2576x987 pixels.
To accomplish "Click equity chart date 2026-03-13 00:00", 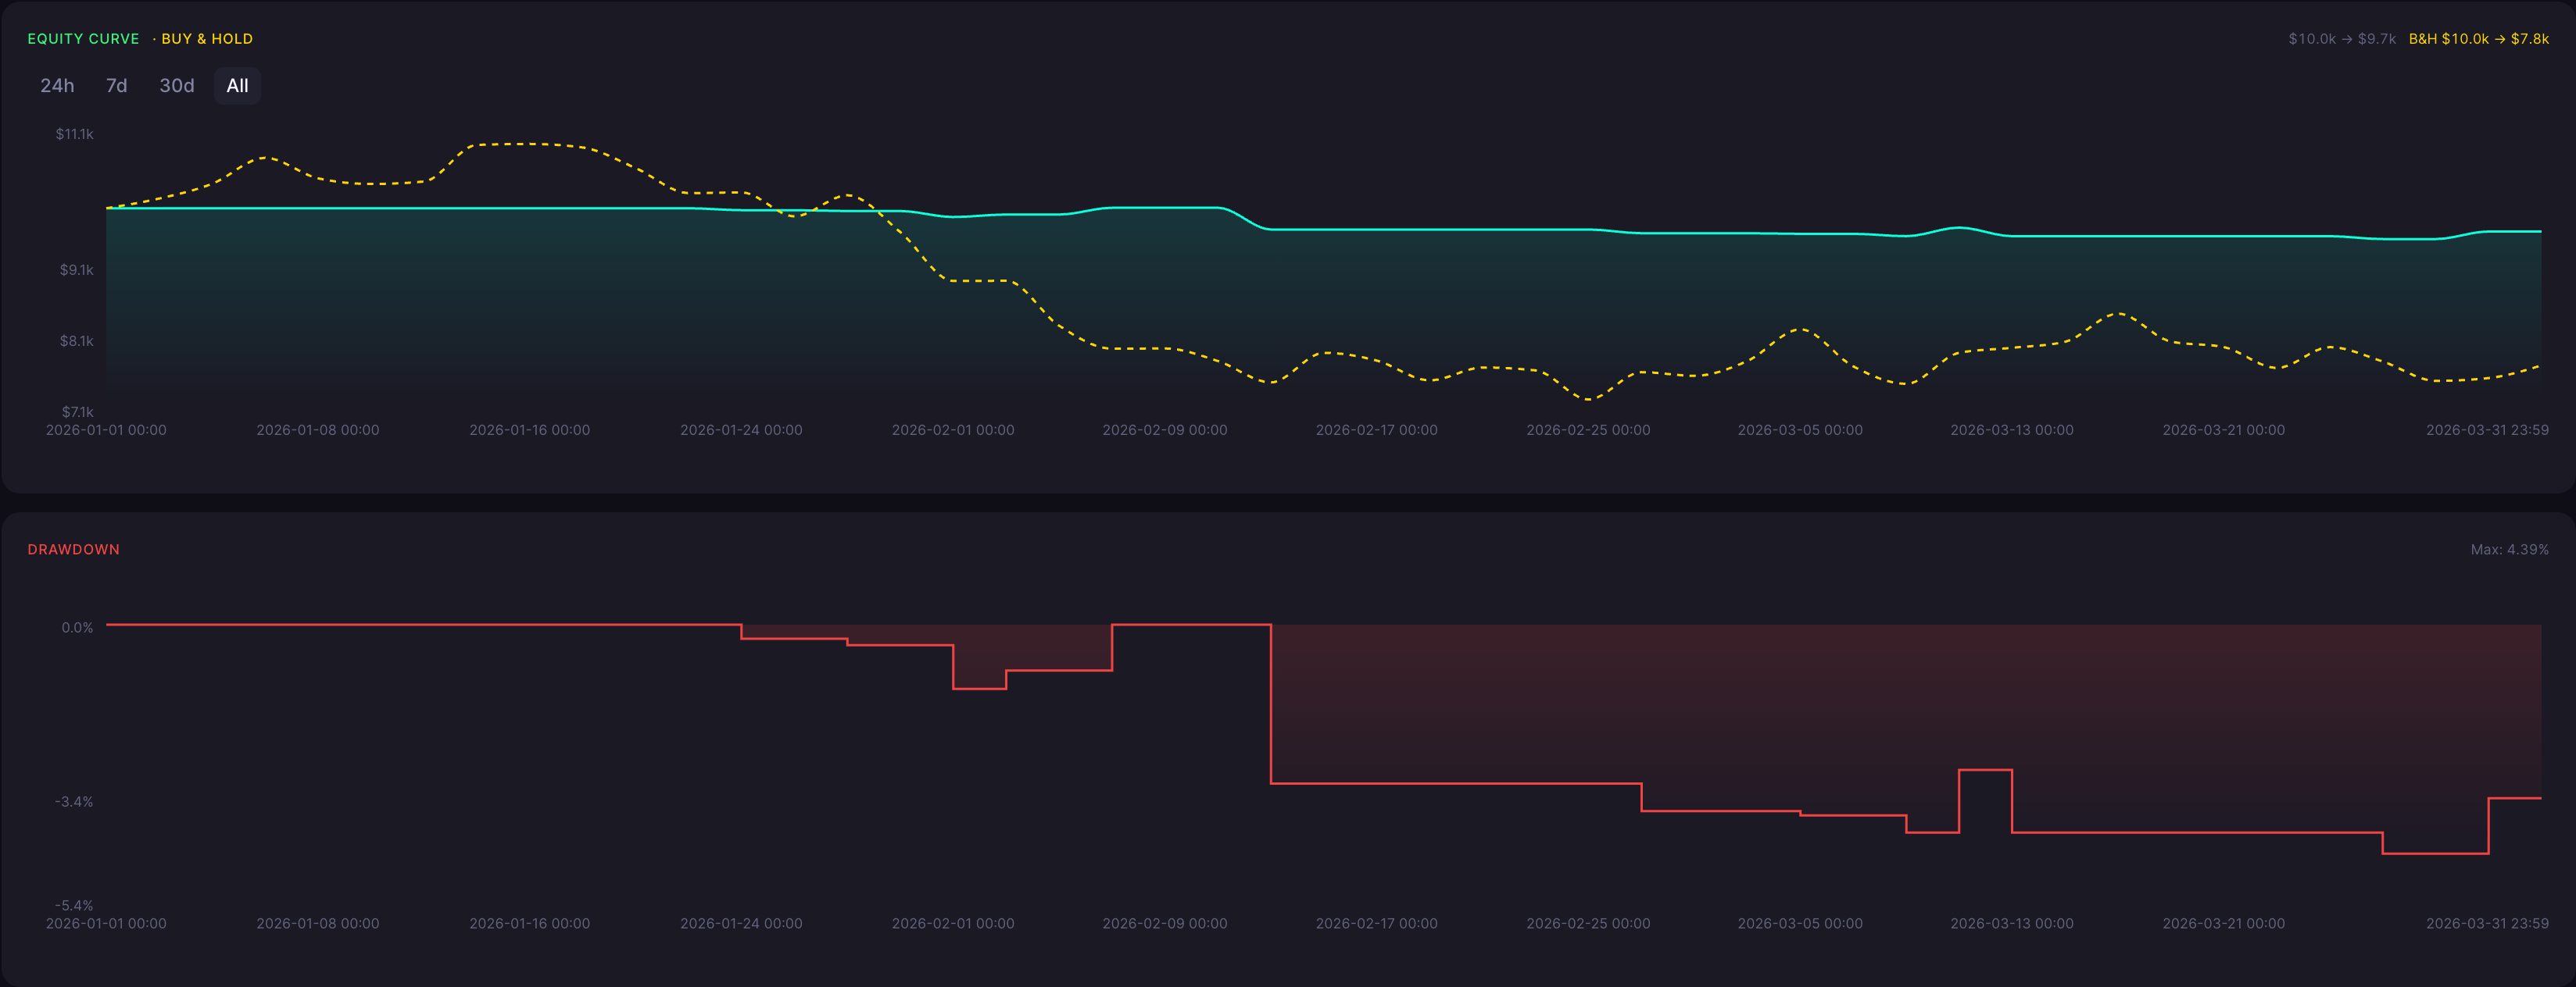I will tap(2012, 429).
